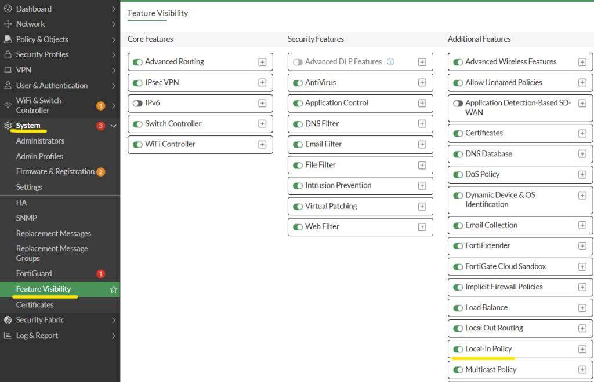Enable the IPv6 toggle switch

(x=137, y=104)
